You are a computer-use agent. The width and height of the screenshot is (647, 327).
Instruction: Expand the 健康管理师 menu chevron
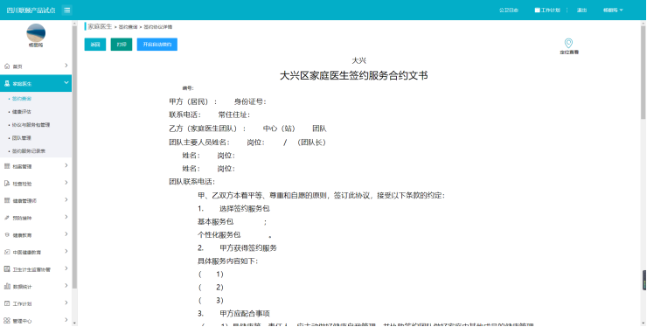(66, 200)
